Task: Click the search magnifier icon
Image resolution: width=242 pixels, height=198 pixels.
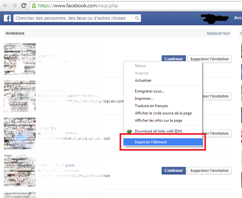Action: point(137,18)
